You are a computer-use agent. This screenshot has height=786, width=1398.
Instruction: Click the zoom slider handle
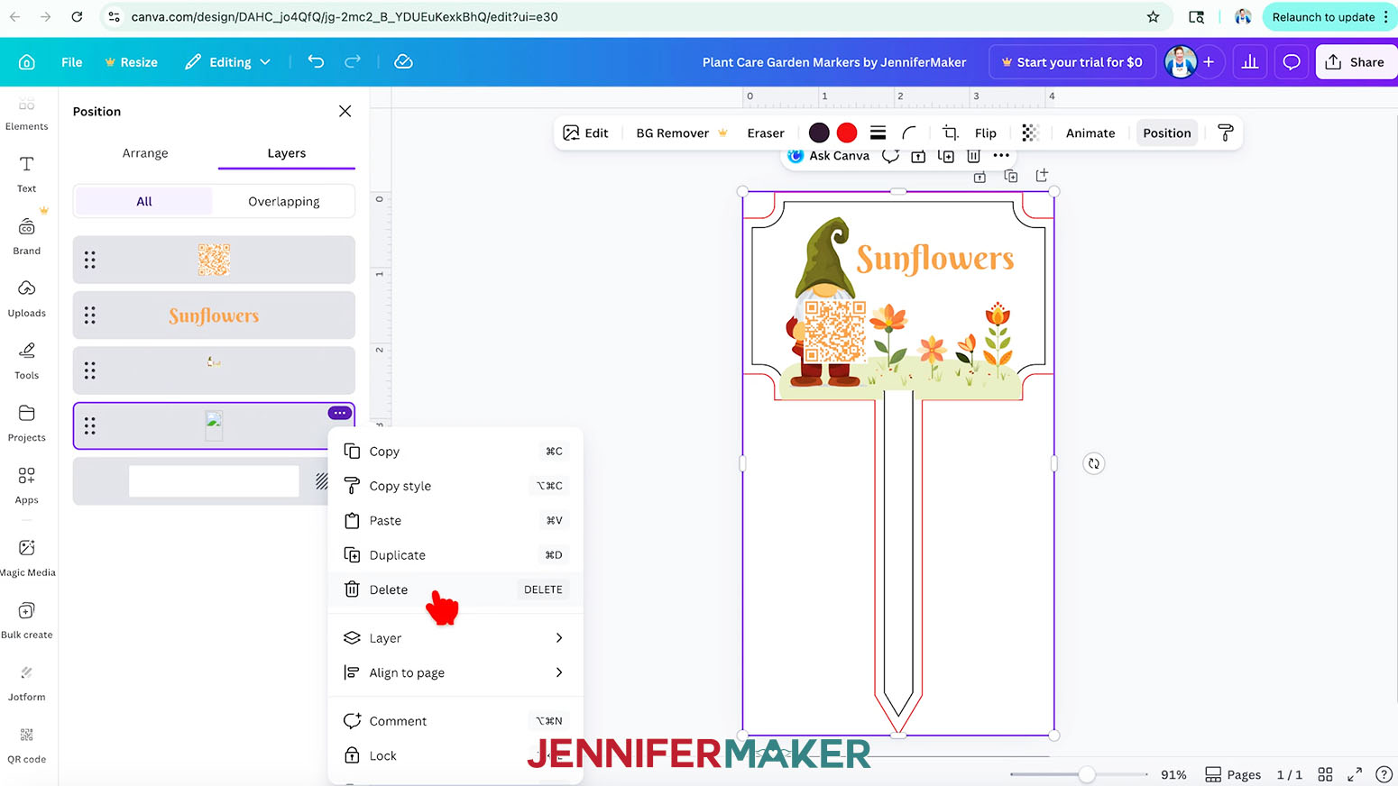pos(1087,774)
